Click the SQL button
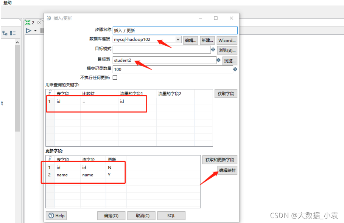This screenshot has width=344, height=223. (x=171, y=216)
